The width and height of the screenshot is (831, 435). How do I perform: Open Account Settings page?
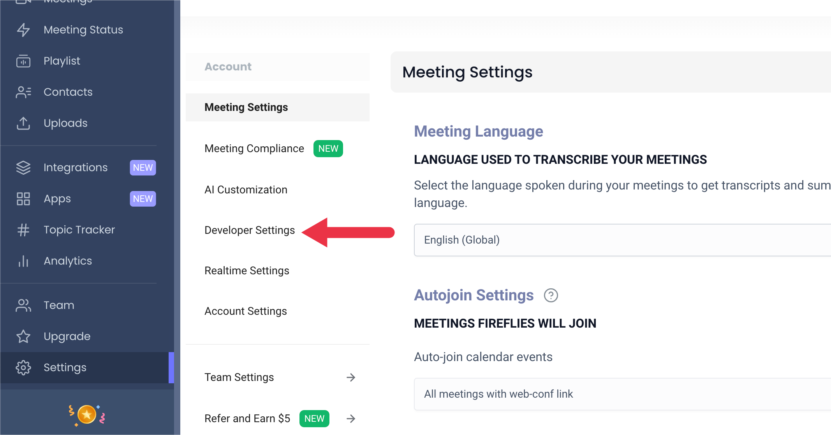pos(246,311)
